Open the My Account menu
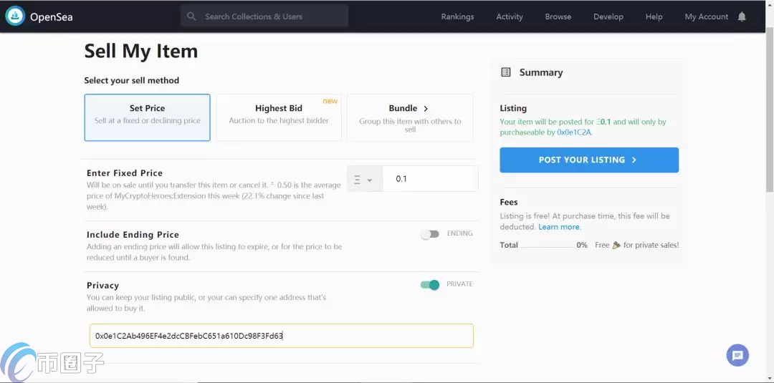This screenshot has width=774, height=383. pyautogui.click(x=707, y=16)
